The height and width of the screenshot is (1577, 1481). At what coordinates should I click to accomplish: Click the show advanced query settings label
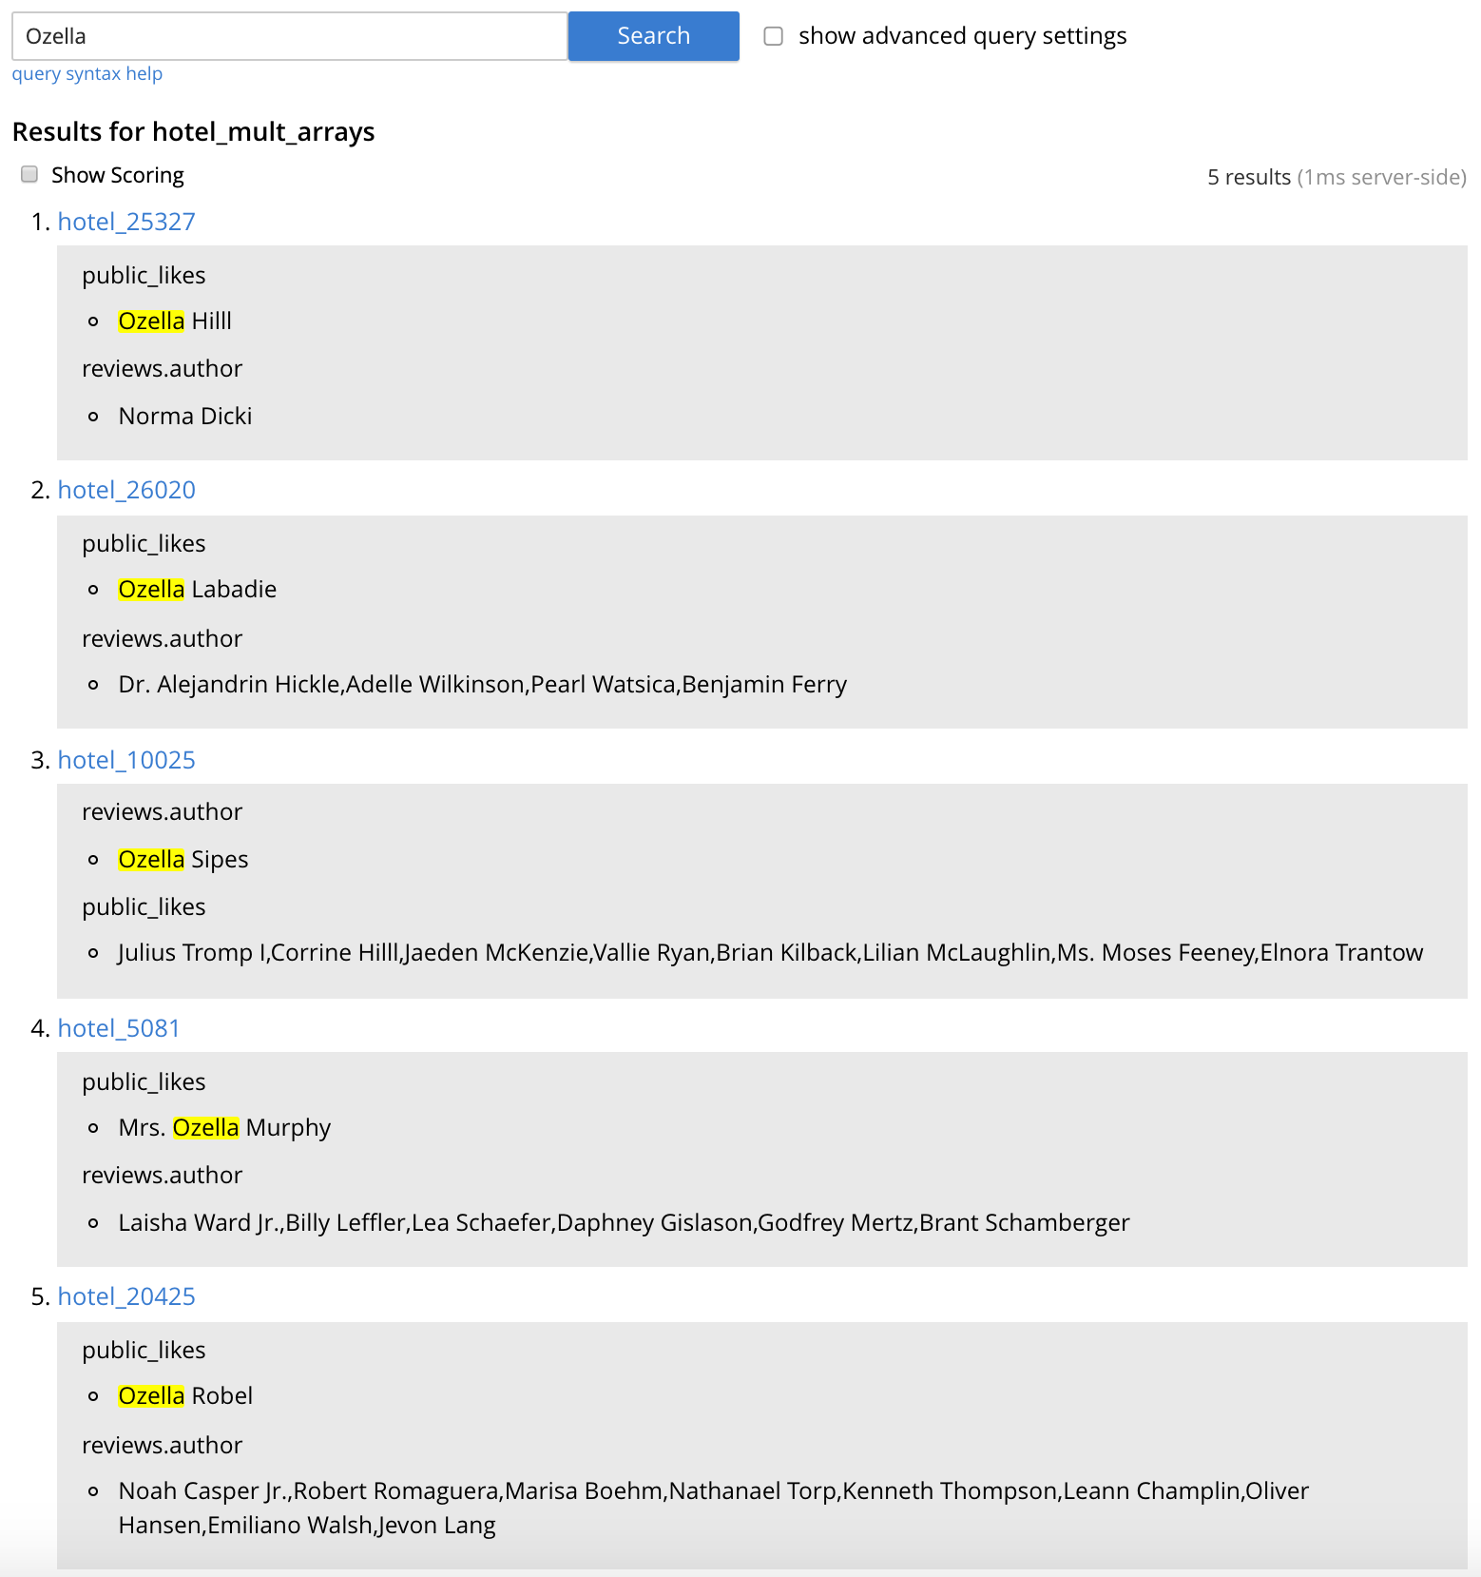(x=962, y=36)
